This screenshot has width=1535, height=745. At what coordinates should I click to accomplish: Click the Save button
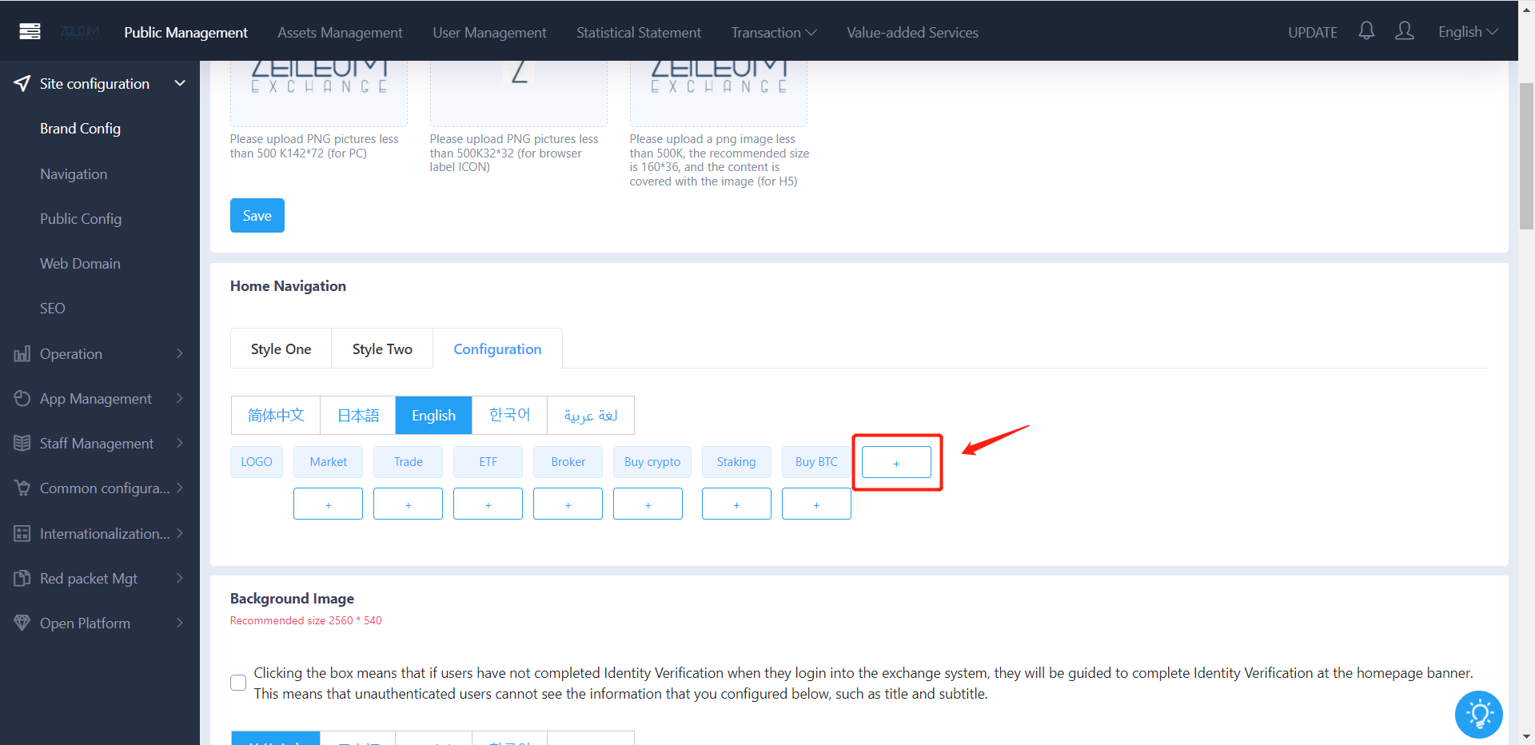point(257,215)
